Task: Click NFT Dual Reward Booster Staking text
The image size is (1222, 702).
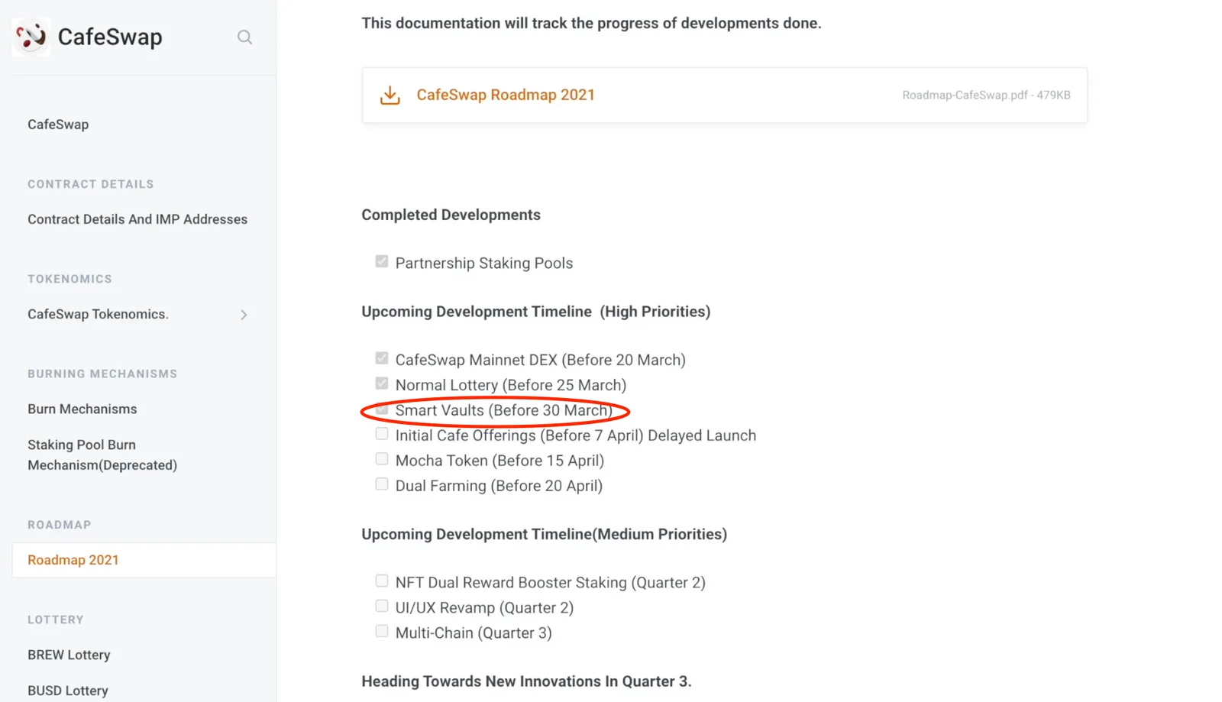Action: 551,582
